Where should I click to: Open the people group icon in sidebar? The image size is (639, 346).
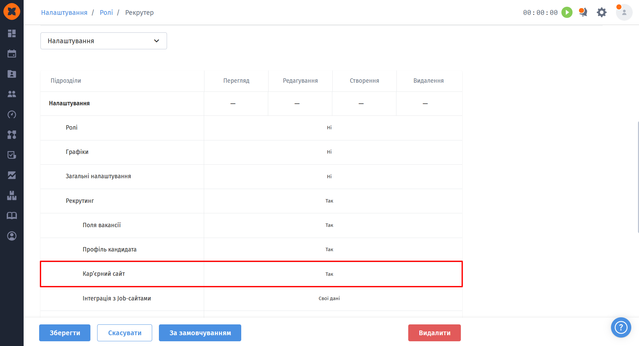click(x=12, y=94)
